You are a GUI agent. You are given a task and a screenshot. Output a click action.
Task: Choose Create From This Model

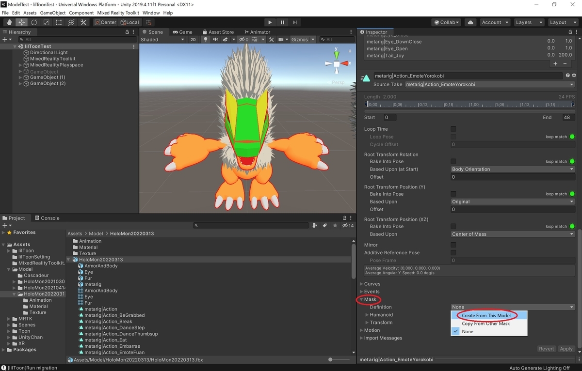[486, 315]
